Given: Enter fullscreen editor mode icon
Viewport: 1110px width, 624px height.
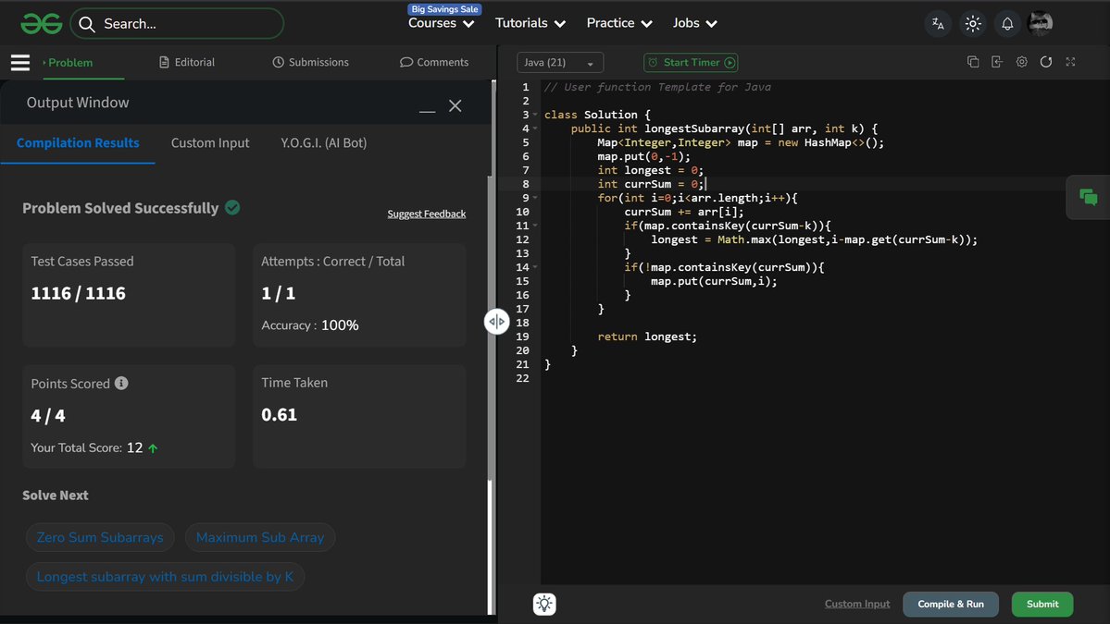Looking at the screenshot, I should click(x=1070, y=62).
